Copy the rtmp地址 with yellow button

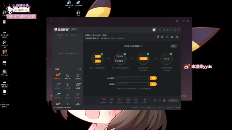[x=153, y=78]
